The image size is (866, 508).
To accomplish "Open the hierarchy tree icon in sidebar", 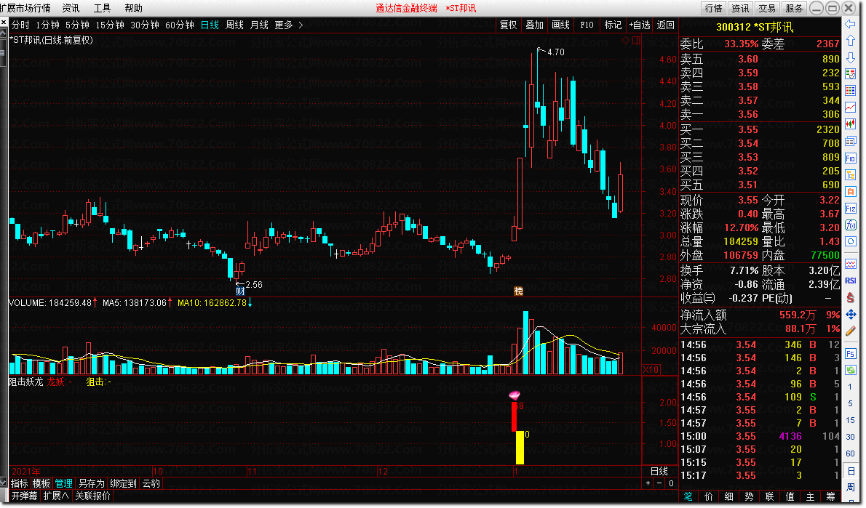I will pyautogui.click(x=851, y=175).
